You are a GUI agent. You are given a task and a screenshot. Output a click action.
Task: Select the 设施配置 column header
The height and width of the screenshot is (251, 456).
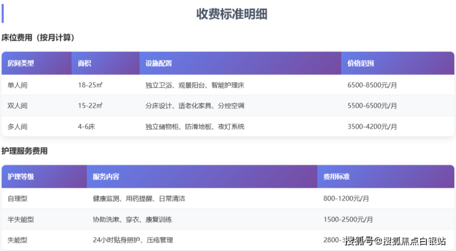click(x=158, y=63)
